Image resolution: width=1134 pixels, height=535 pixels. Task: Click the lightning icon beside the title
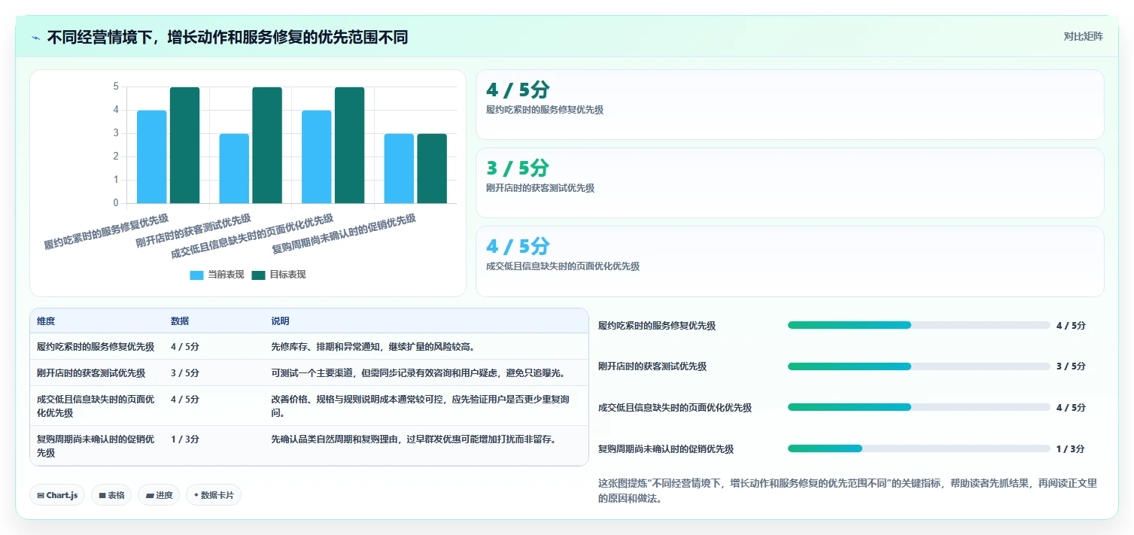click(35, 38)
